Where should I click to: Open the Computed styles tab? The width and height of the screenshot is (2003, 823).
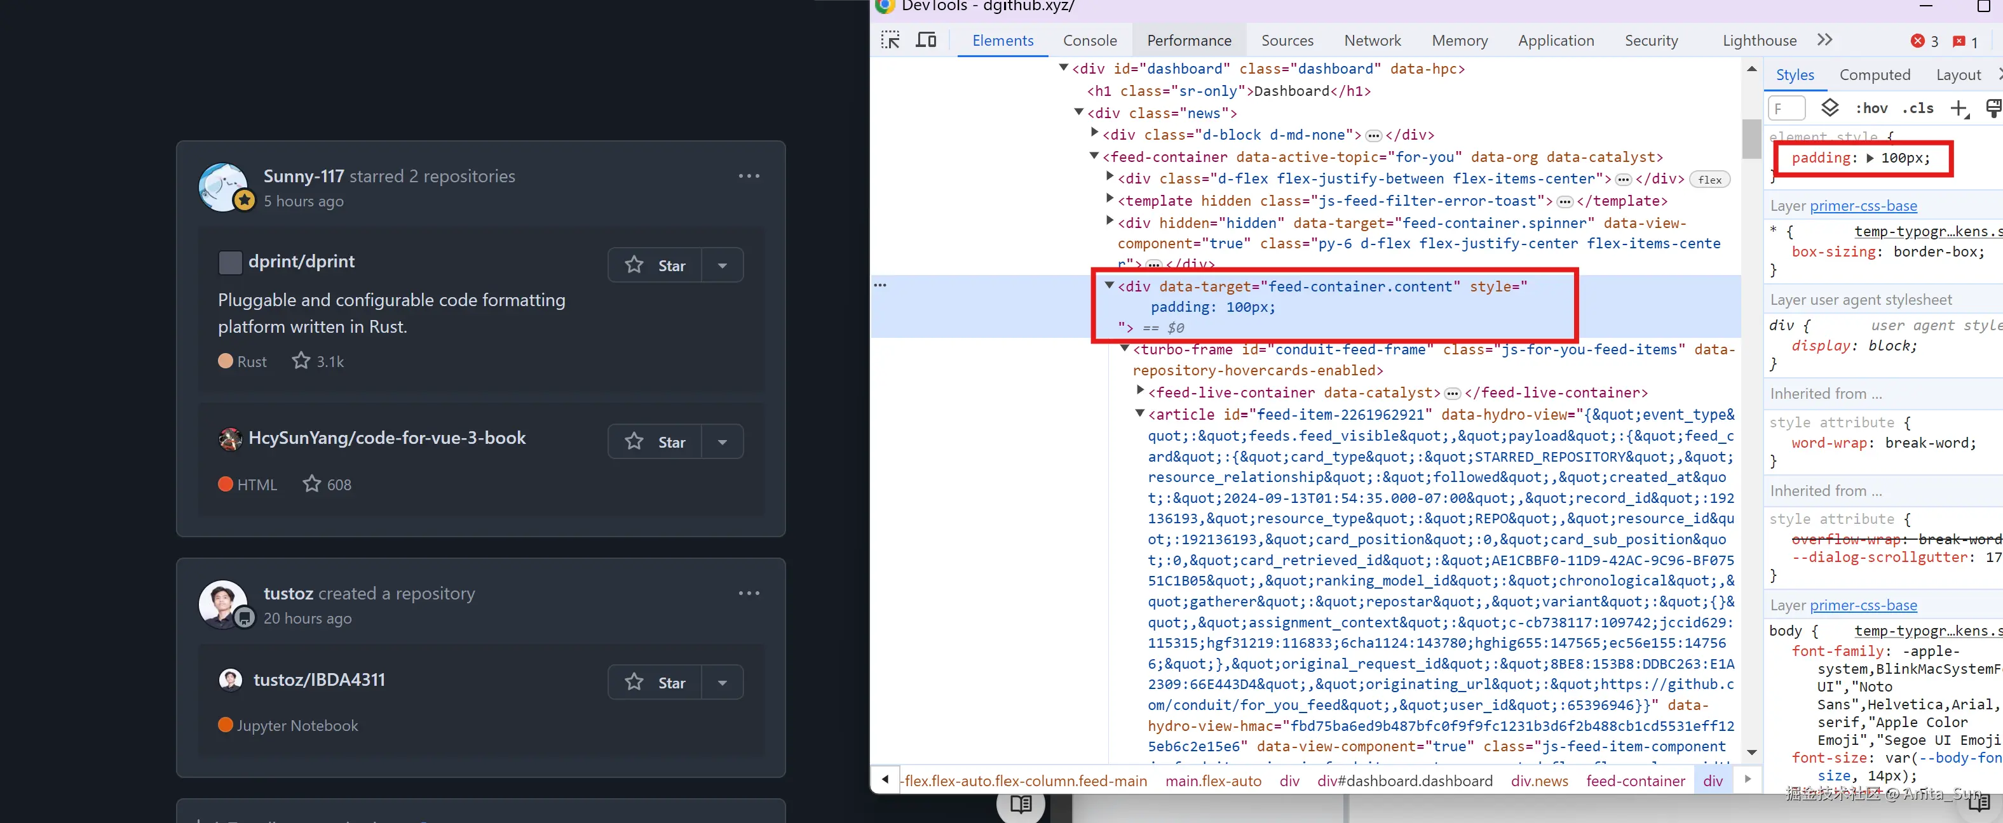tap(1874, 74)
